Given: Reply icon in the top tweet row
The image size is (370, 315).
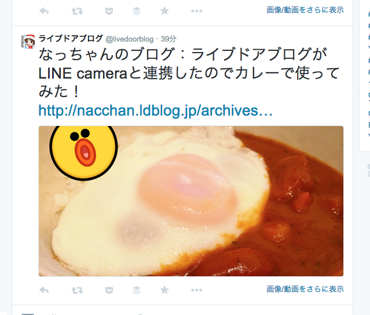Looking at the screenshot, I should click(44, 11).
